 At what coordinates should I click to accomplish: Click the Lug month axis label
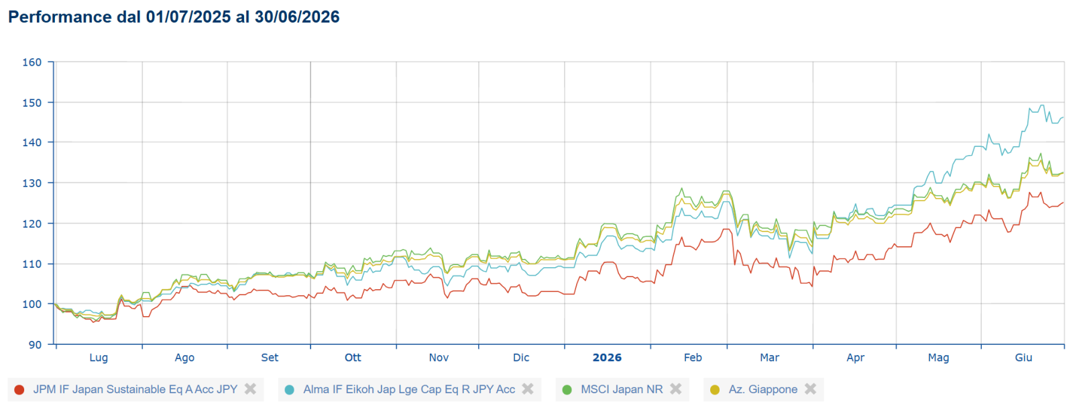pos(99,358)
